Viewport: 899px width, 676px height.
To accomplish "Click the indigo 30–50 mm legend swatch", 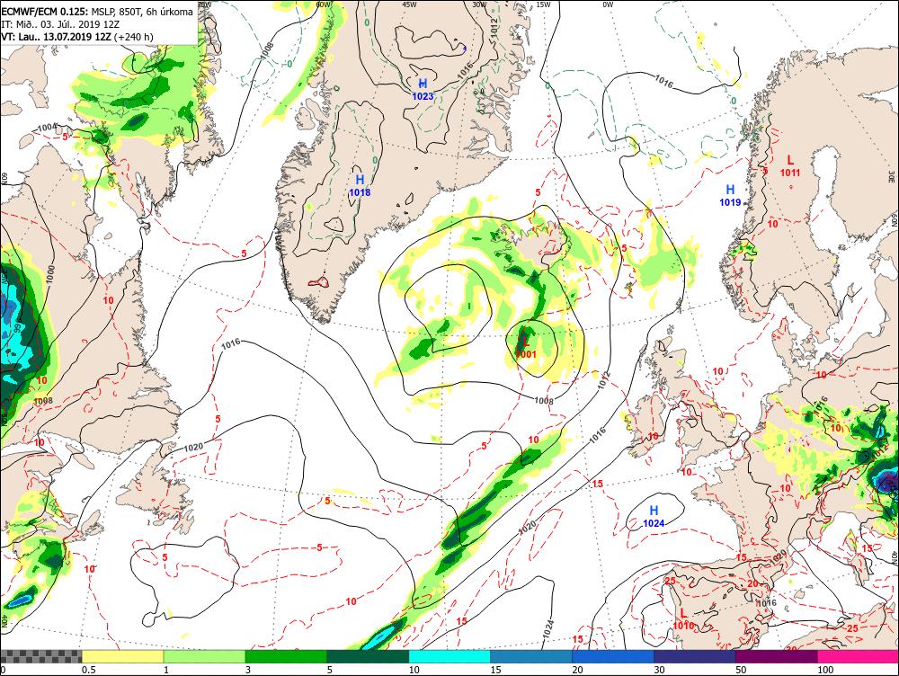I will 695,656.
